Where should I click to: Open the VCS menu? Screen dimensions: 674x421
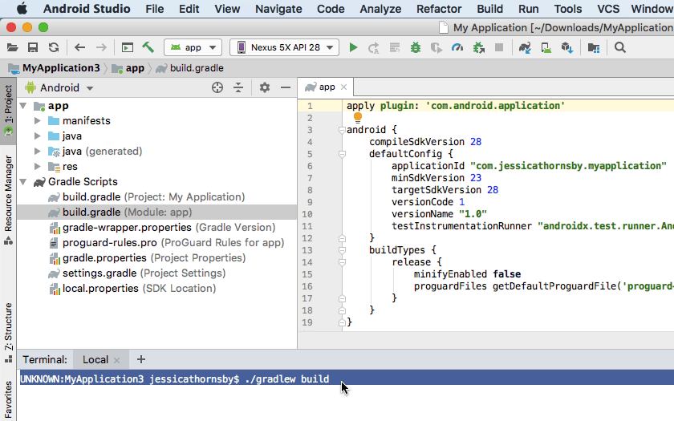(608, 9)
